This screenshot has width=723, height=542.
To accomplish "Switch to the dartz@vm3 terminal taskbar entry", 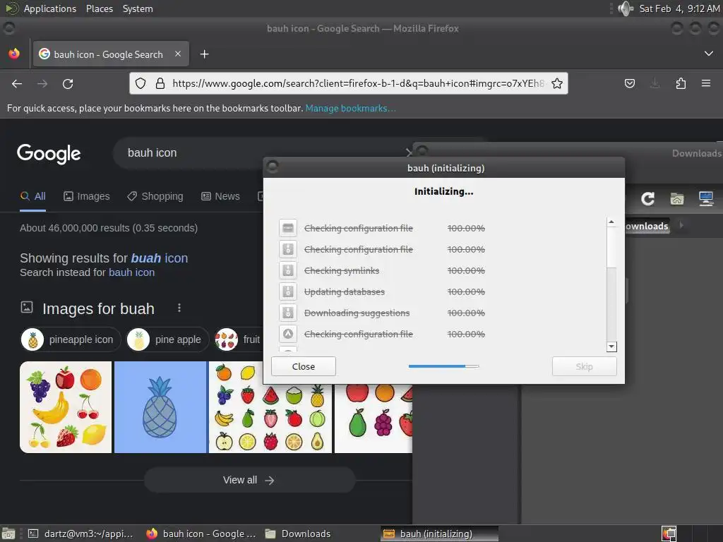I will click(x=80, y=534).
